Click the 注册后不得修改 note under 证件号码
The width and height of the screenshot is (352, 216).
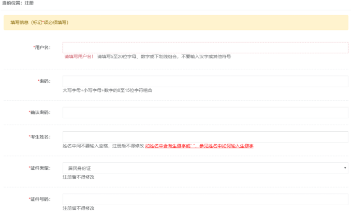(78, 208)
